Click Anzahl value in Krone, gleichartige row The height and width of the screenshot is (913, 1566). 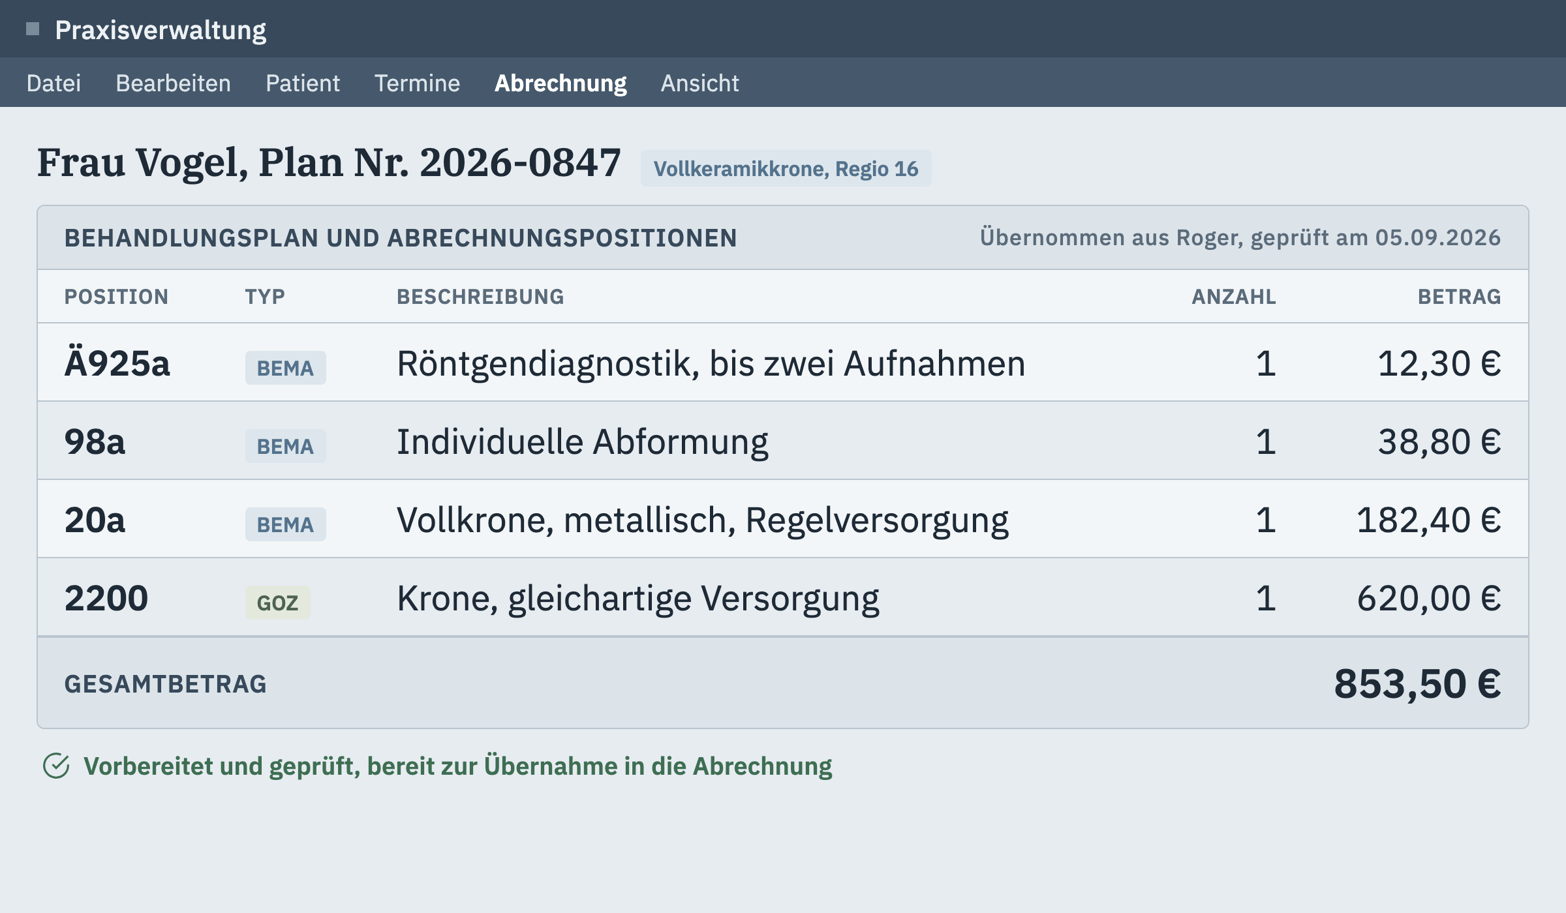pyautogui.click(x=1266, y=598)
